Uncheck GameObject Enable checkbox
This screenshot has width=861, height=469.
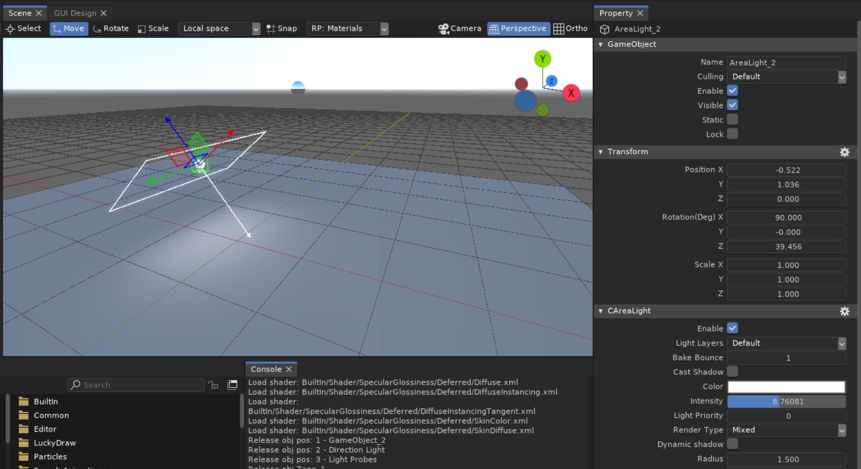coord(733,91)
